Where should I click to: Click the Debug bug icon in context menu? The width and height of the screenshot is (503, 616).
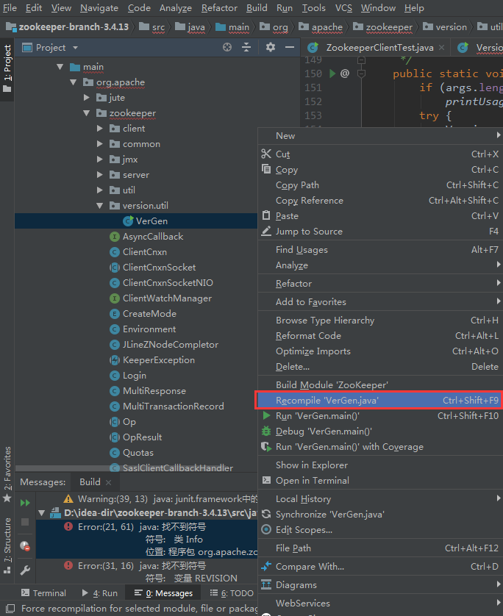(266, 431)
